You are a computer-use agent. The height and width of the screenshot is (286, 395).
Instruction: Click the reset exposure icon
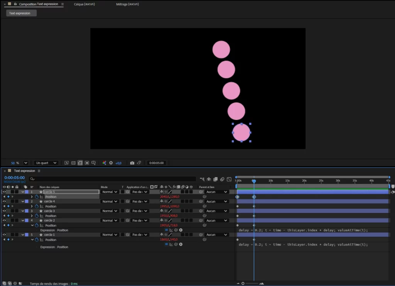tap(111, 163)
